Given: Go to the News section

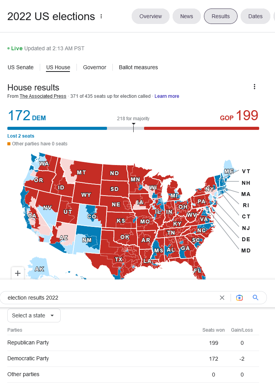Looking at the screenshot, I should [187, 16].
